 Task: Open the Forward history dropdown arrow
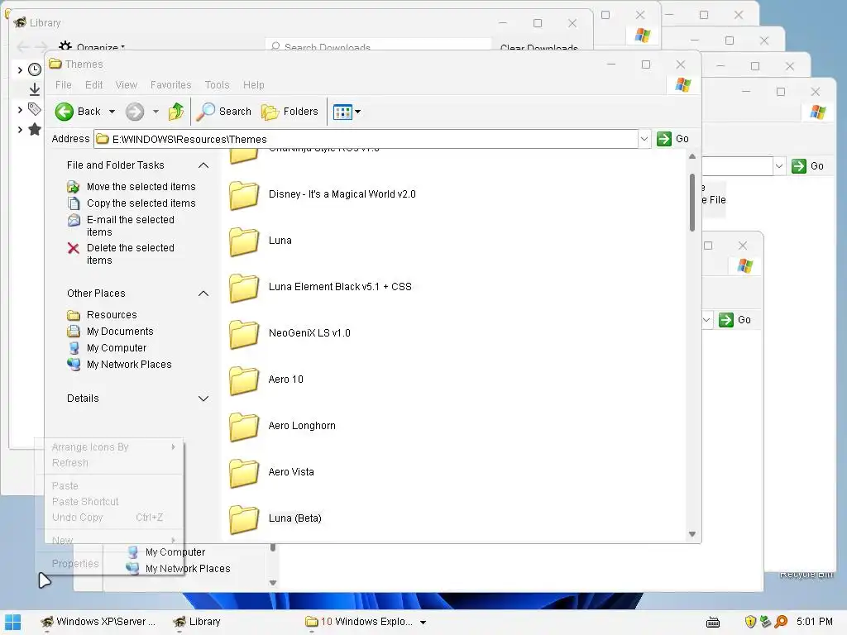[156, 112]
